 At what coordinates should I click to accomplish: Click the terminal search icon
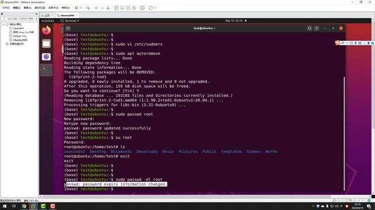point(309,29)
